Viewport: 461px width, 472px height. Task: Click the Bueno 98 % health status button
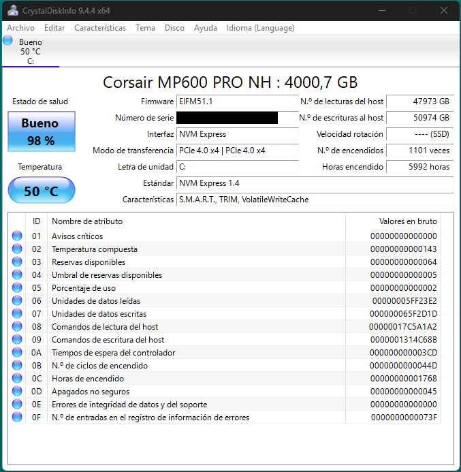[42, 131]
